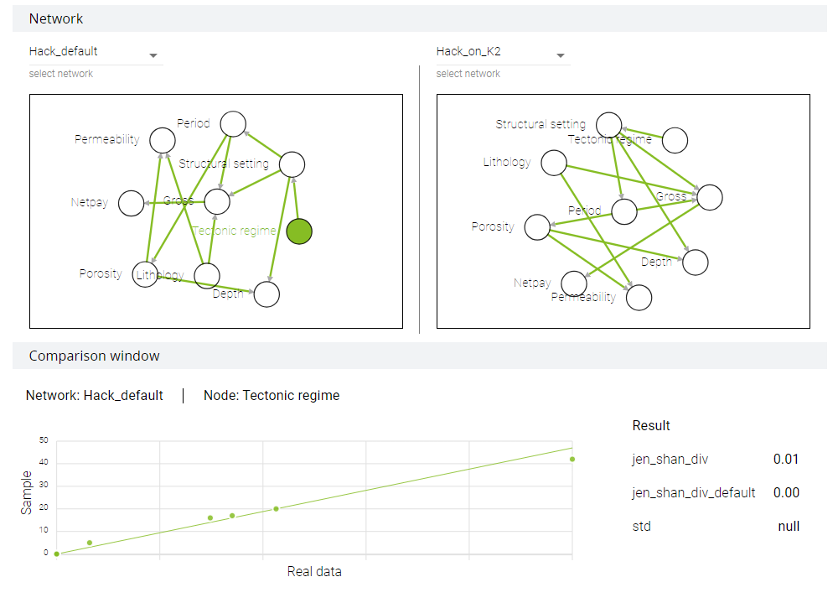Select the Structural setting node in the right network
Image resolution: width=838 pixels, height=603 pixels.
click(608, 125)
